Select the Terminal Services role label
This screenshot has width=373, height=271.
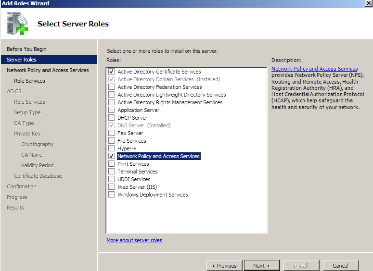click(138, 172)
